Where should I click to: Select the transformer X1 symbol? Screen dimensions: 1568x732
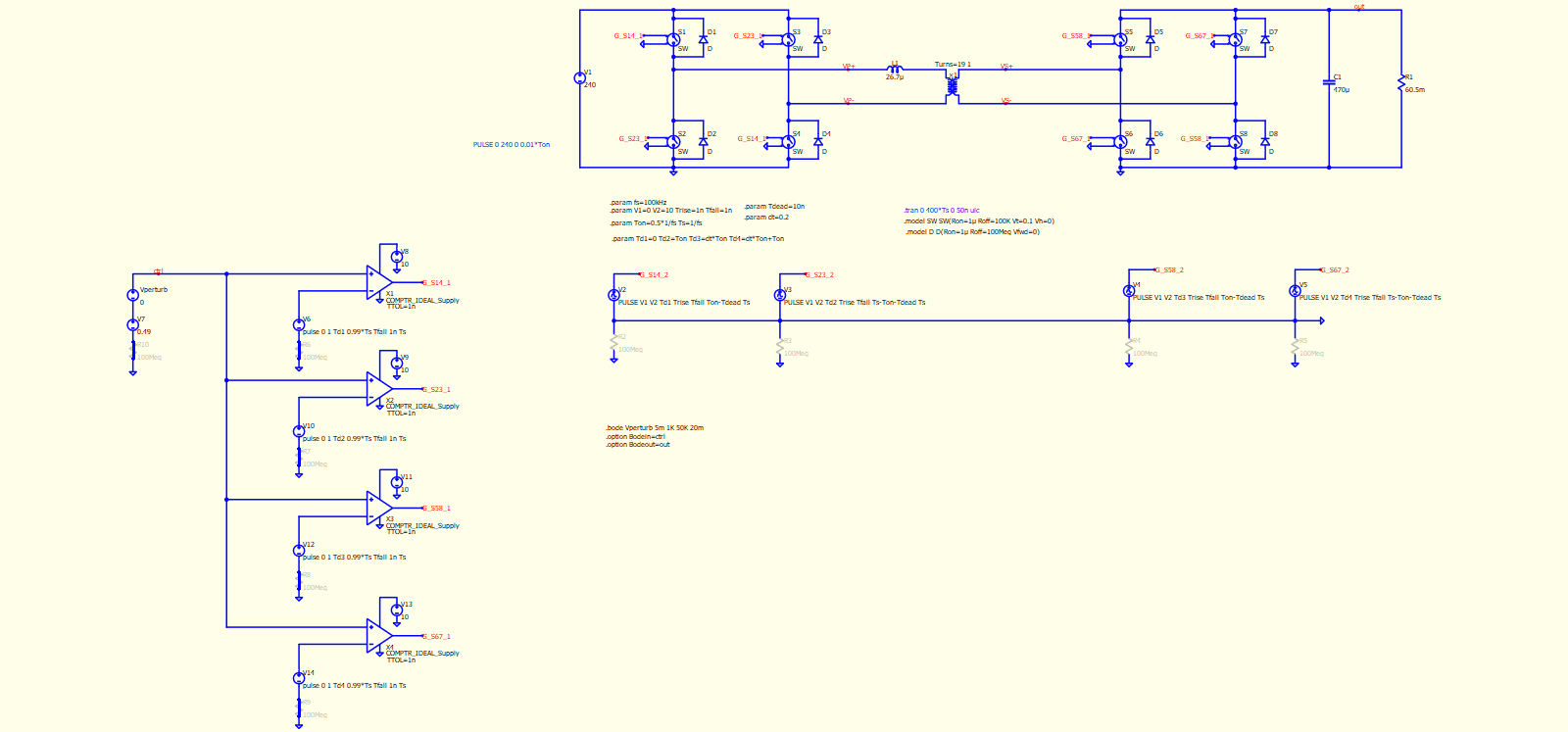tap(953, 86)
